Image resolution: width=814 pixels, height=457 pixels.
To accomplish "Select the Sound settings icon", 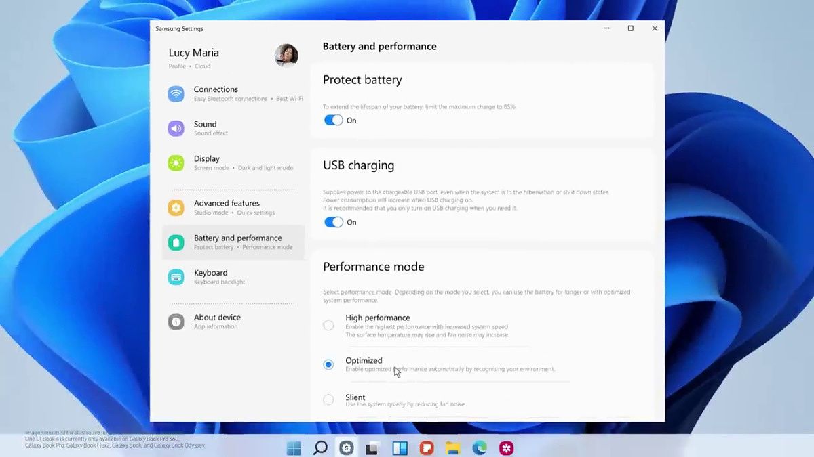I will (176, 128).
